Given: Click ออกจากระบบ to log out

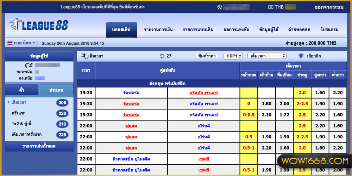Looking at the screenshot, I should [x=329, y=7].
